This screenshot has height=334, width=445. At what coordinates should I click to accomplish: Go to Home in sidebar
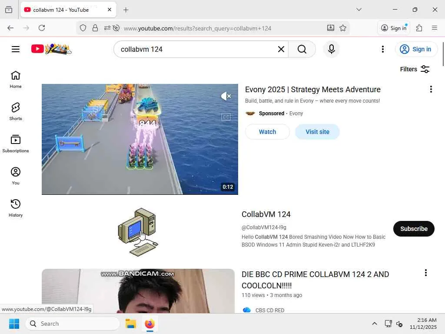pos(16,80)
